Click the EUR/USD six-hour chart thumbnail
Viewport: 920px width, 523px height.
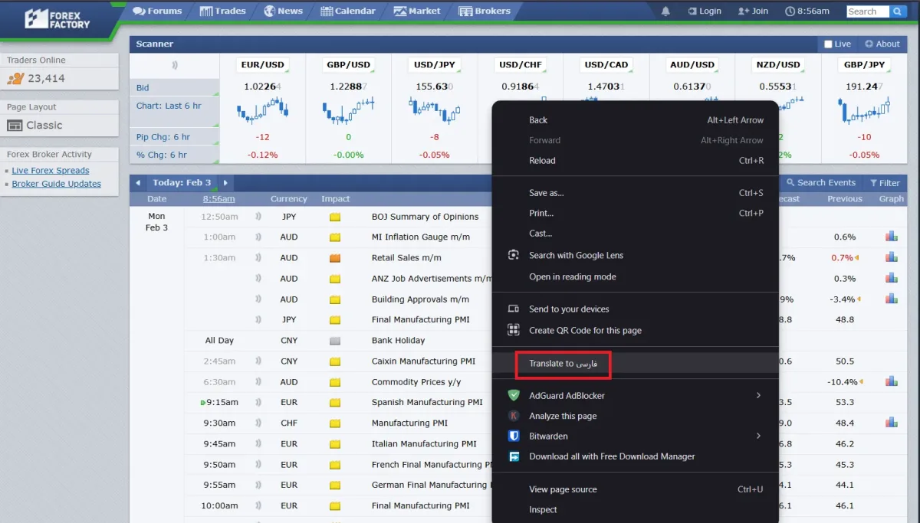262,110
